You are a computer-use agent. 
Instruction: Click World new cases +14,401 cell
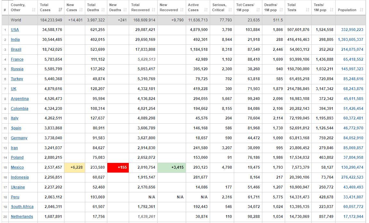(x=75, y=20)
